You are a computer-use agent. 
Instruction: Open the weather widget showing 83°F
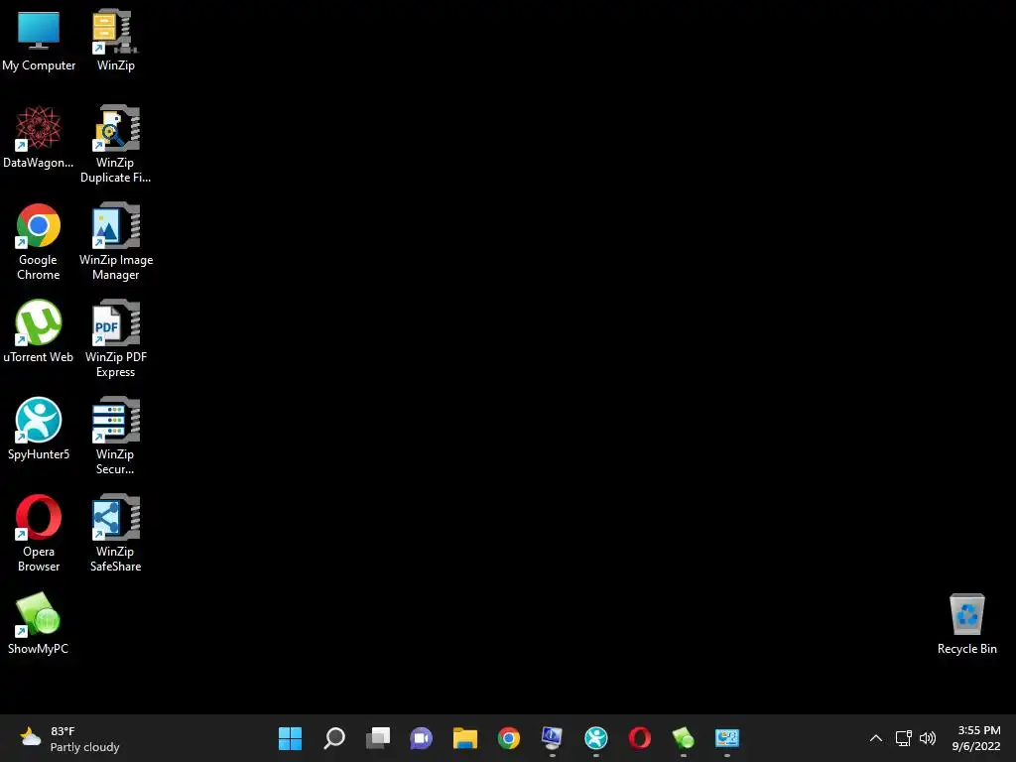tap(70, 738)
